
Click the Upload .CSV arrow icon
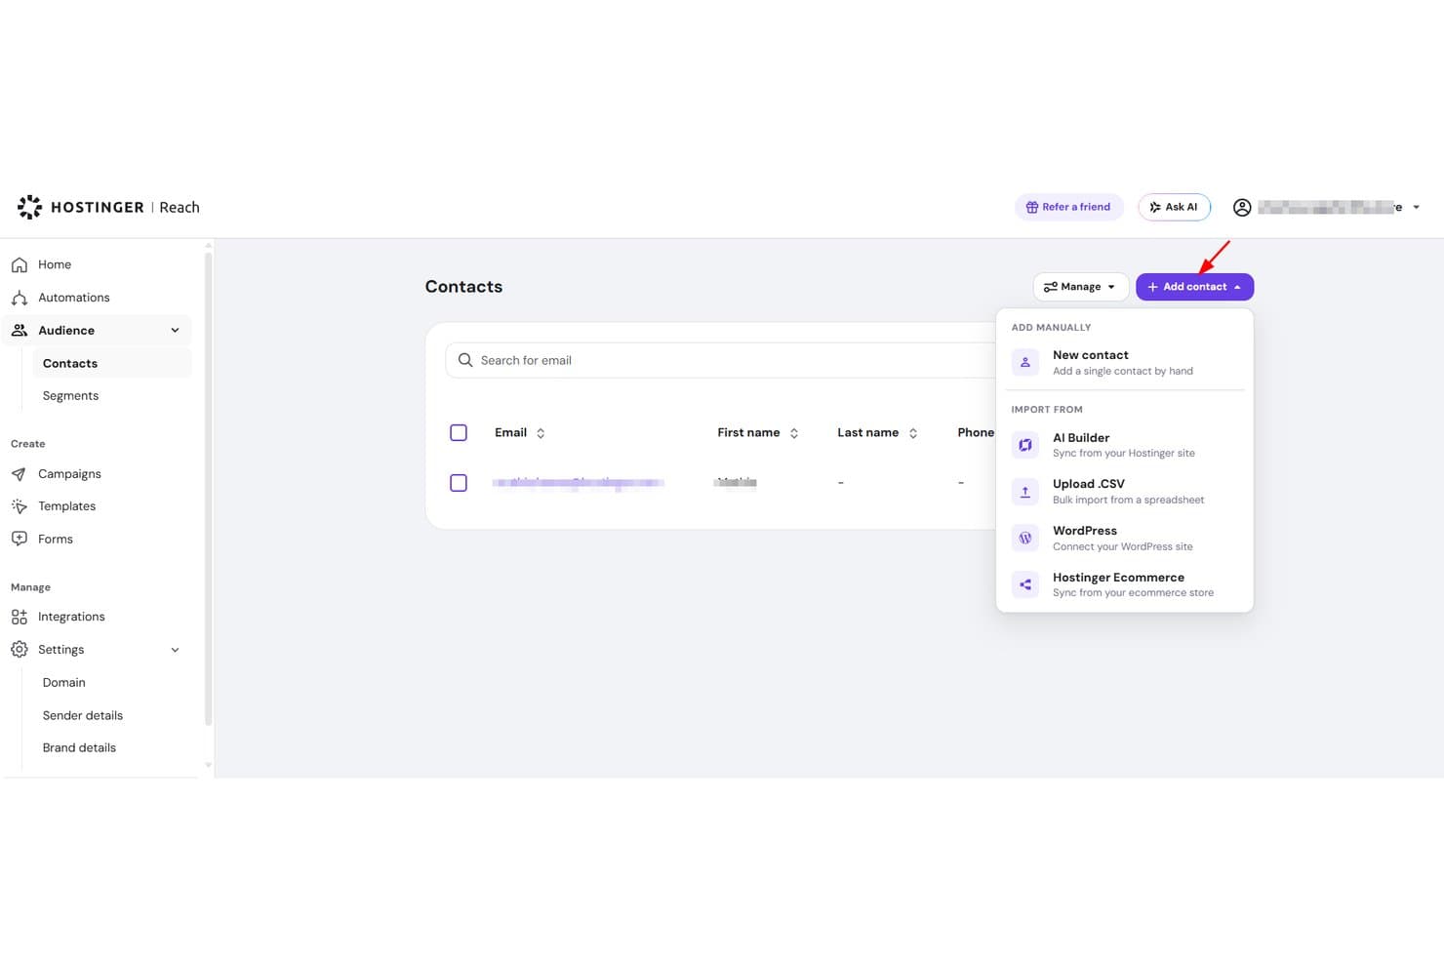click(x=1025, y=492)
